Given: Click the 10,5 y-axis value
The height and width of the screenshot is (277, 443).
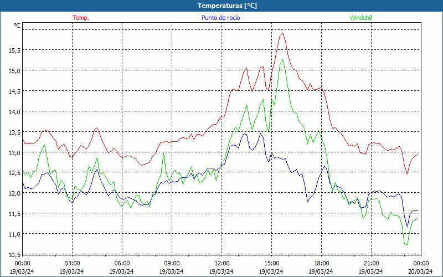Looking at the screenshot, I should [15, 255].
